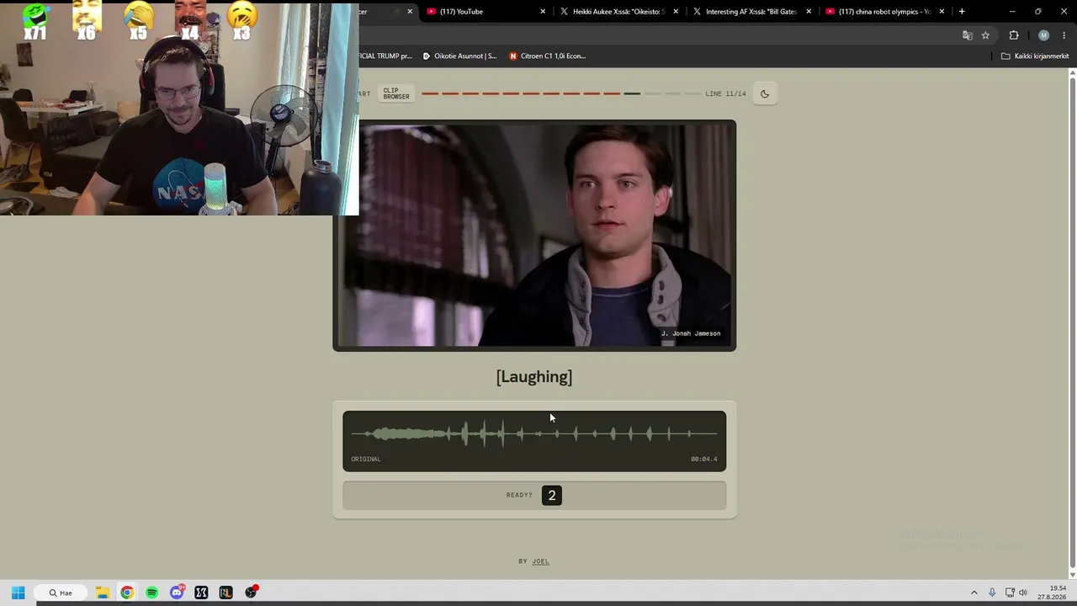This screenshot has width=1077, height=606.
Task: Click the ORIGINAL waveform label
Action: [366, 459]
